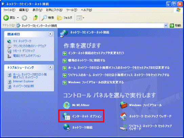Click the Mr.WLANner icon

click(x=66, y=105)
